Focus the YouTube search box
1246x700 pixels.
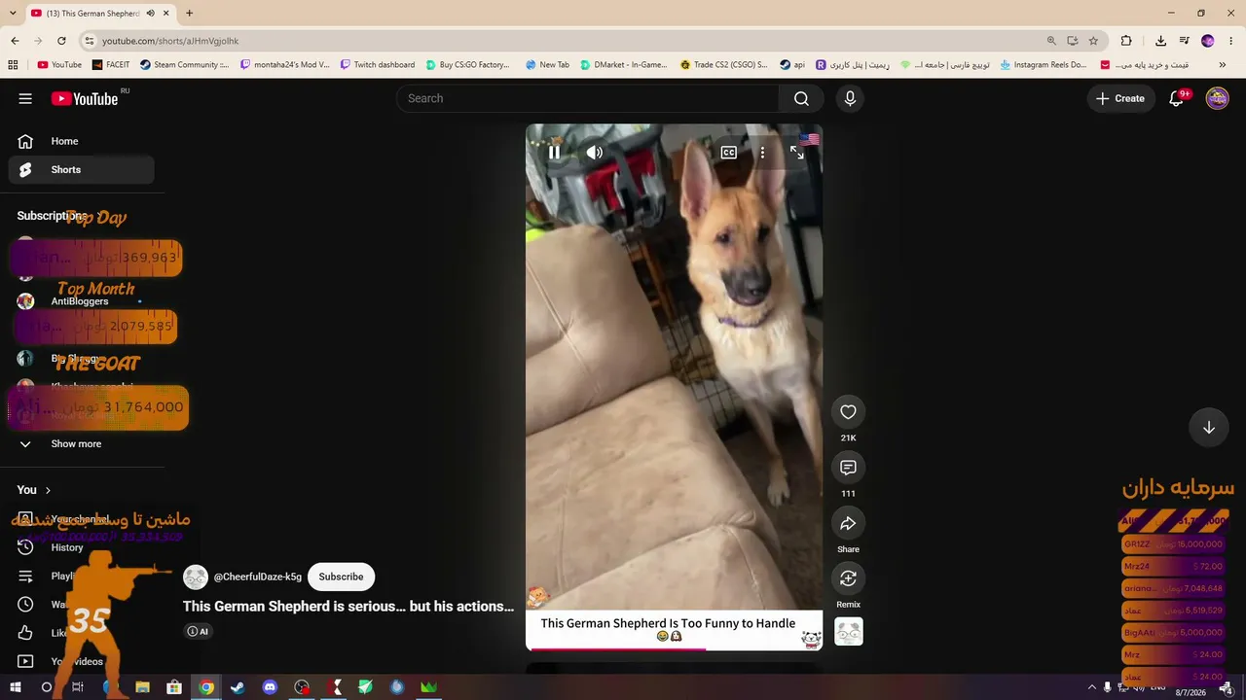[587, 98]
